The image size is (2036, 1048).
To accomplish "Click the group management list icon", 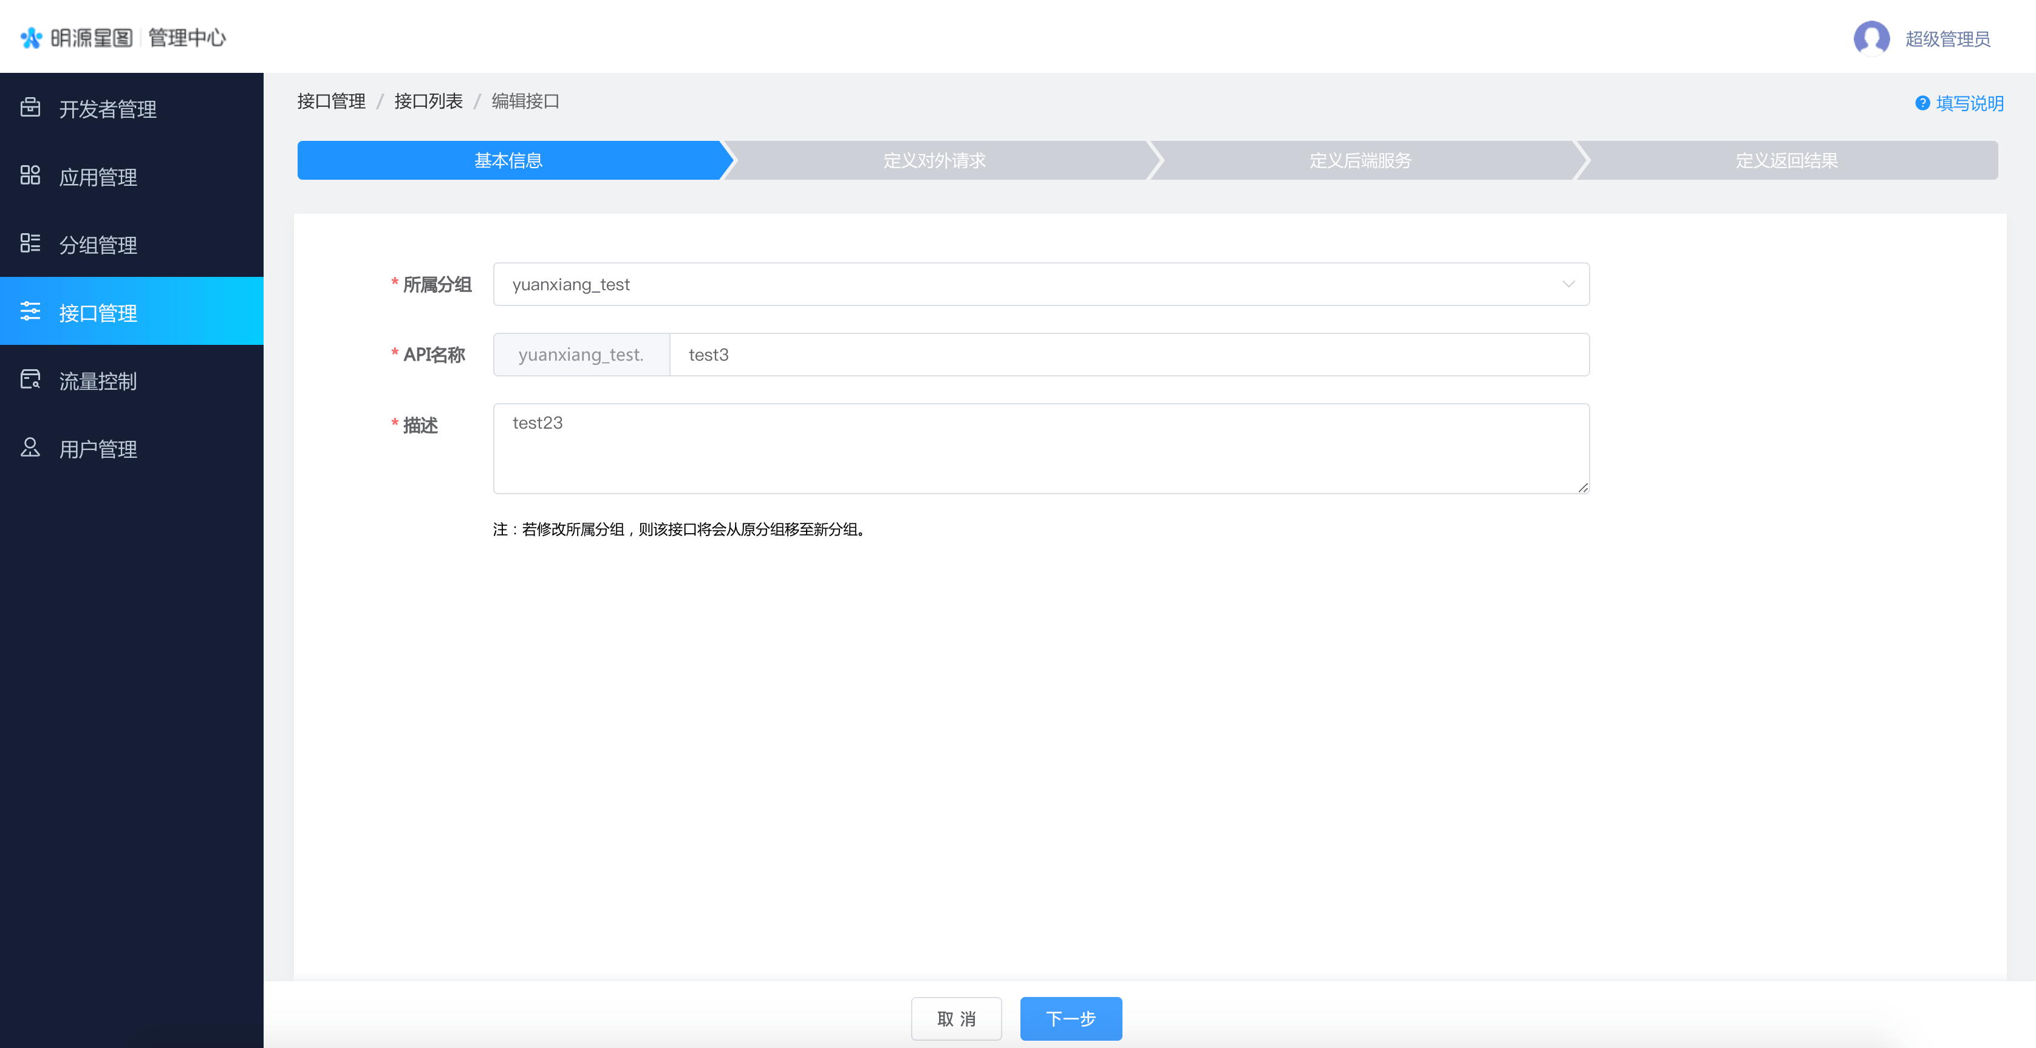I will click(x=30, y=243).
